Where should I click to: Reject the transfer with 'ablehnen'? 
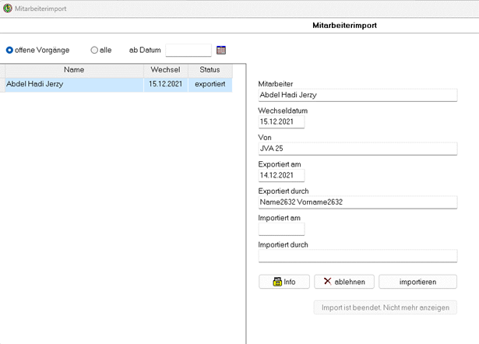(x=344, y=282)
